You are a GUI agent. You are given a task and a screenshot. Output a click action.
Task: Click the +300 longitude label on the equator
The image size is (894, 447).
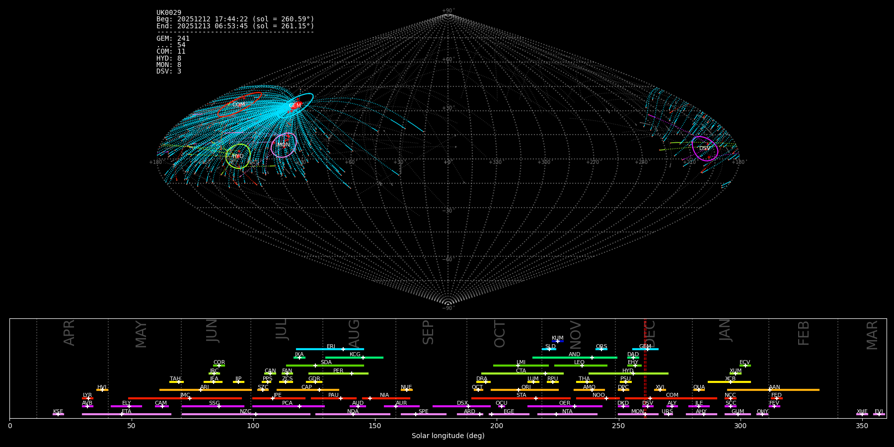coord(544,162)
